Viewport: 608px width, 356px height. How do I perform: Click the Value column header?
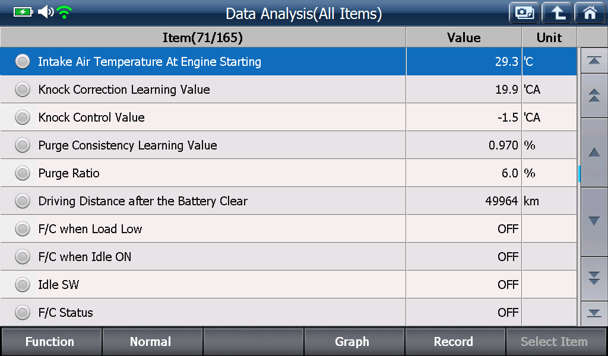click(464, 37)
